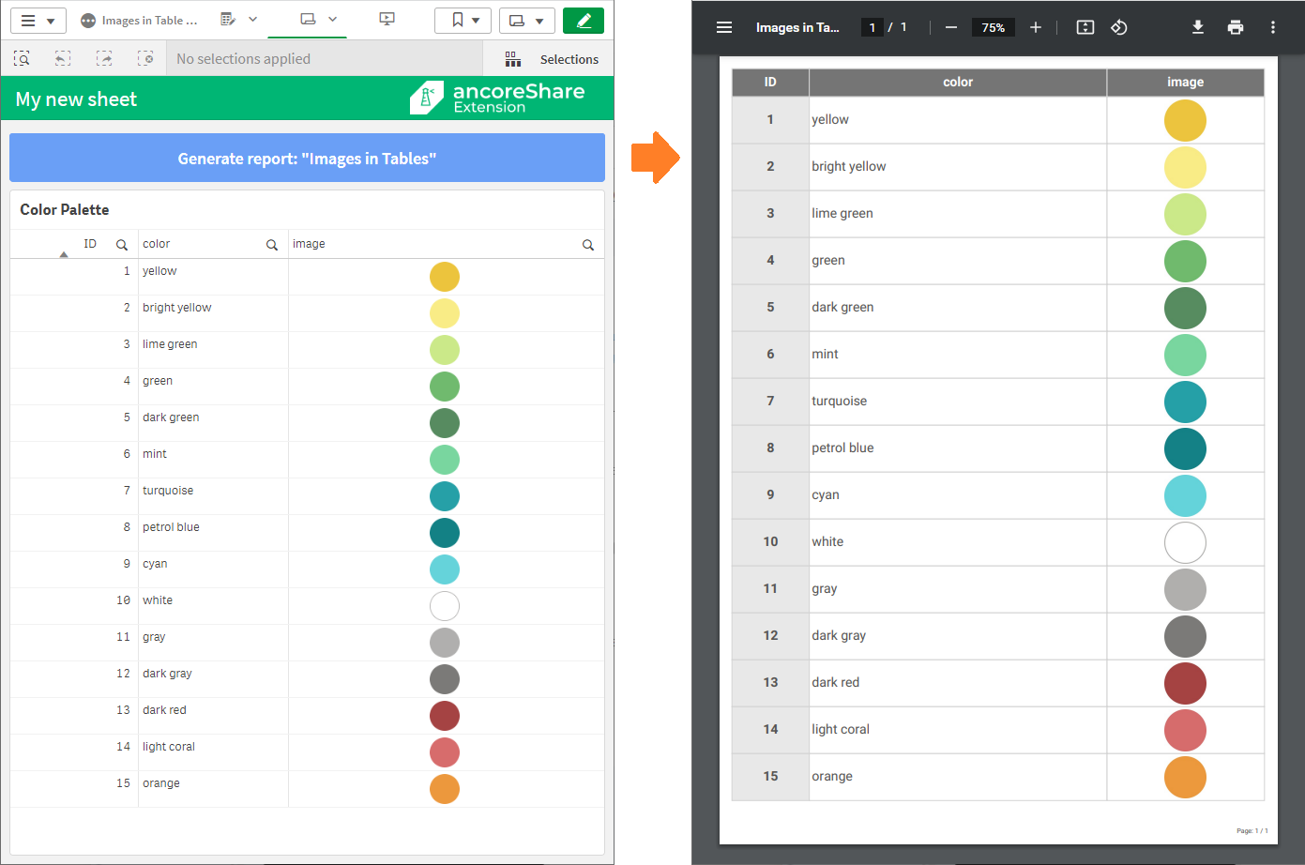Select the Analyze sheet tab icon

tap(308, 20)
